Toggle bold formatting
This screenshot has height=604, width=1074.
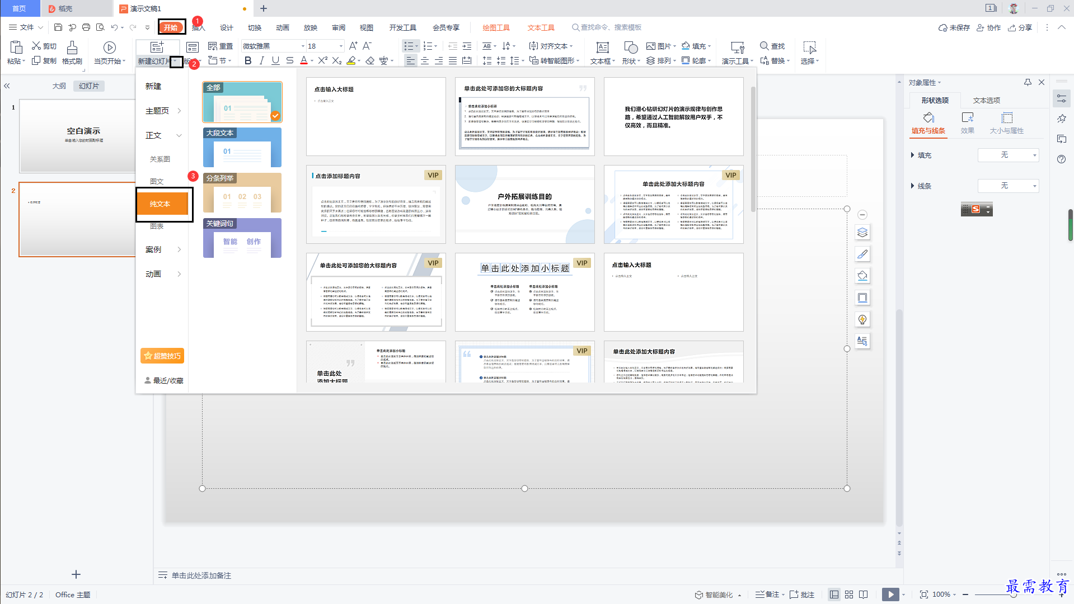click(x=248, y=60)
